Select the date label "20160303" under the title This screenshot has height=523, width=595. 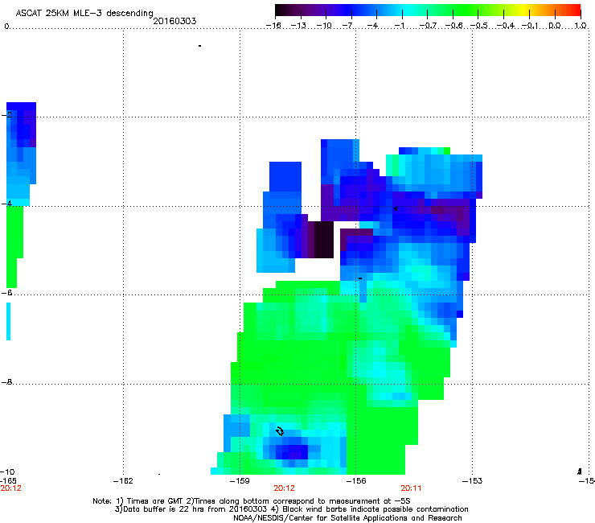[x=174, y=21]
